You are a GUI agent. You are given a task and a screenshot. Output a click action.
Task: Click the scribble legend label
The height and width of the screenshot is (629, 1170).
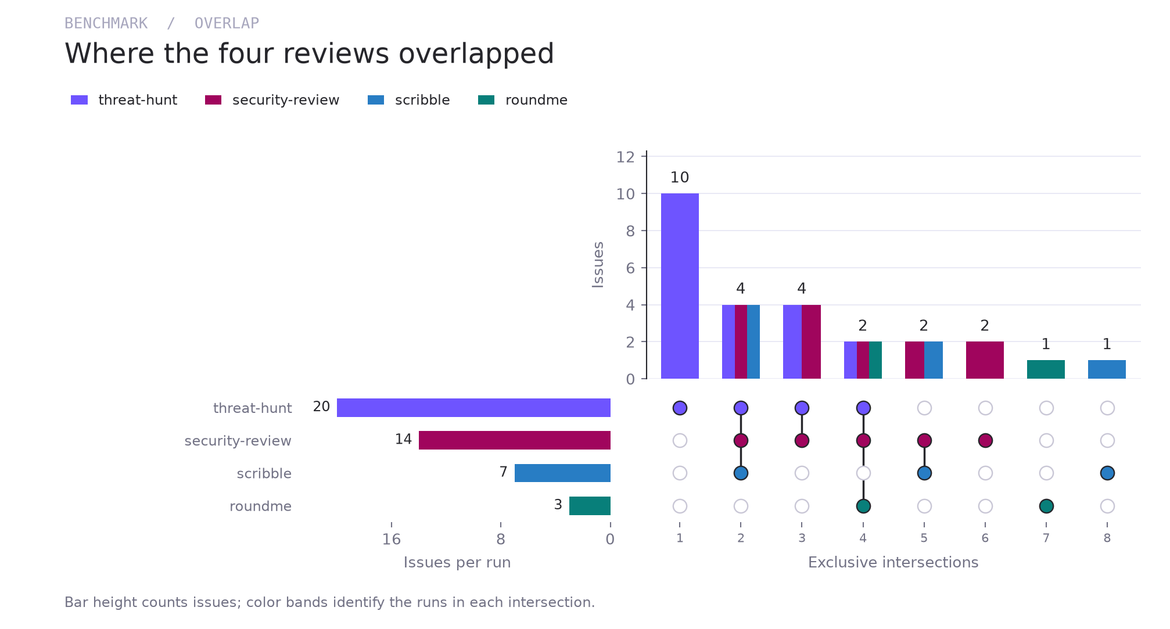coord(422,100)
